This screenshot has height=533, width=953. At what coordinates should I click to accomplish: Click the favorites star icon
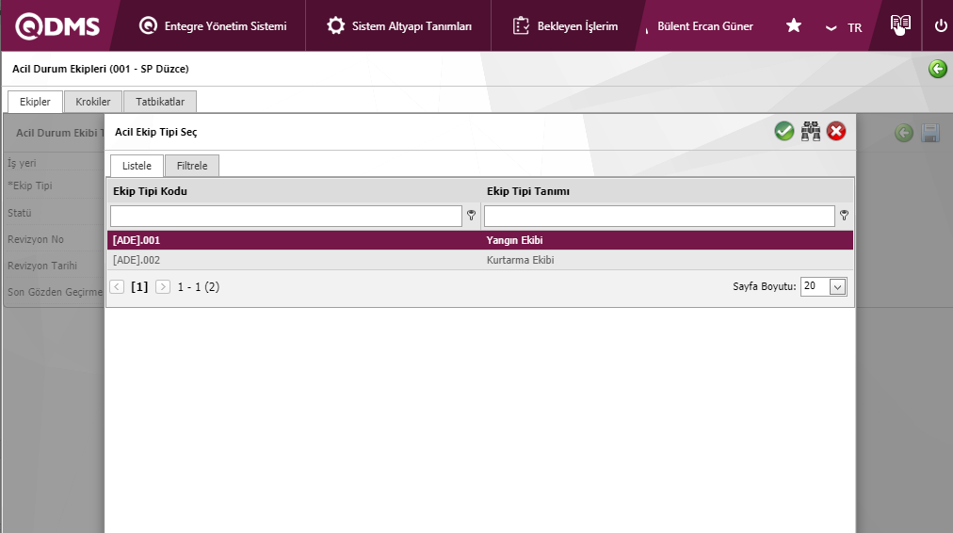point(793,25)
